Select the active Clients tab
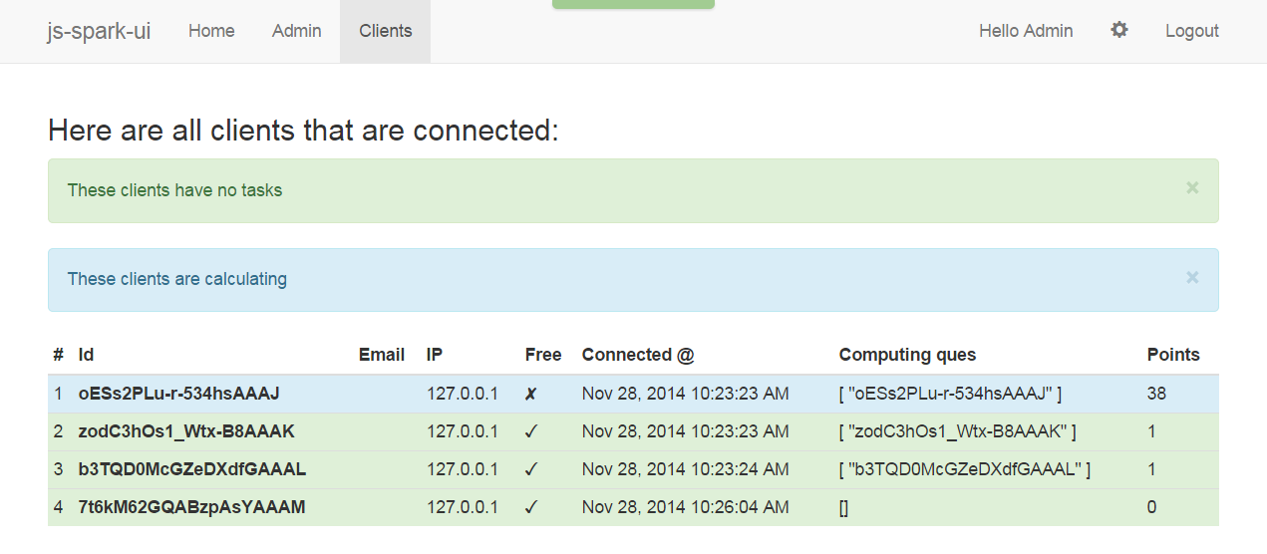The height and width of the screenshot is (554, 1267). (385, 31)
